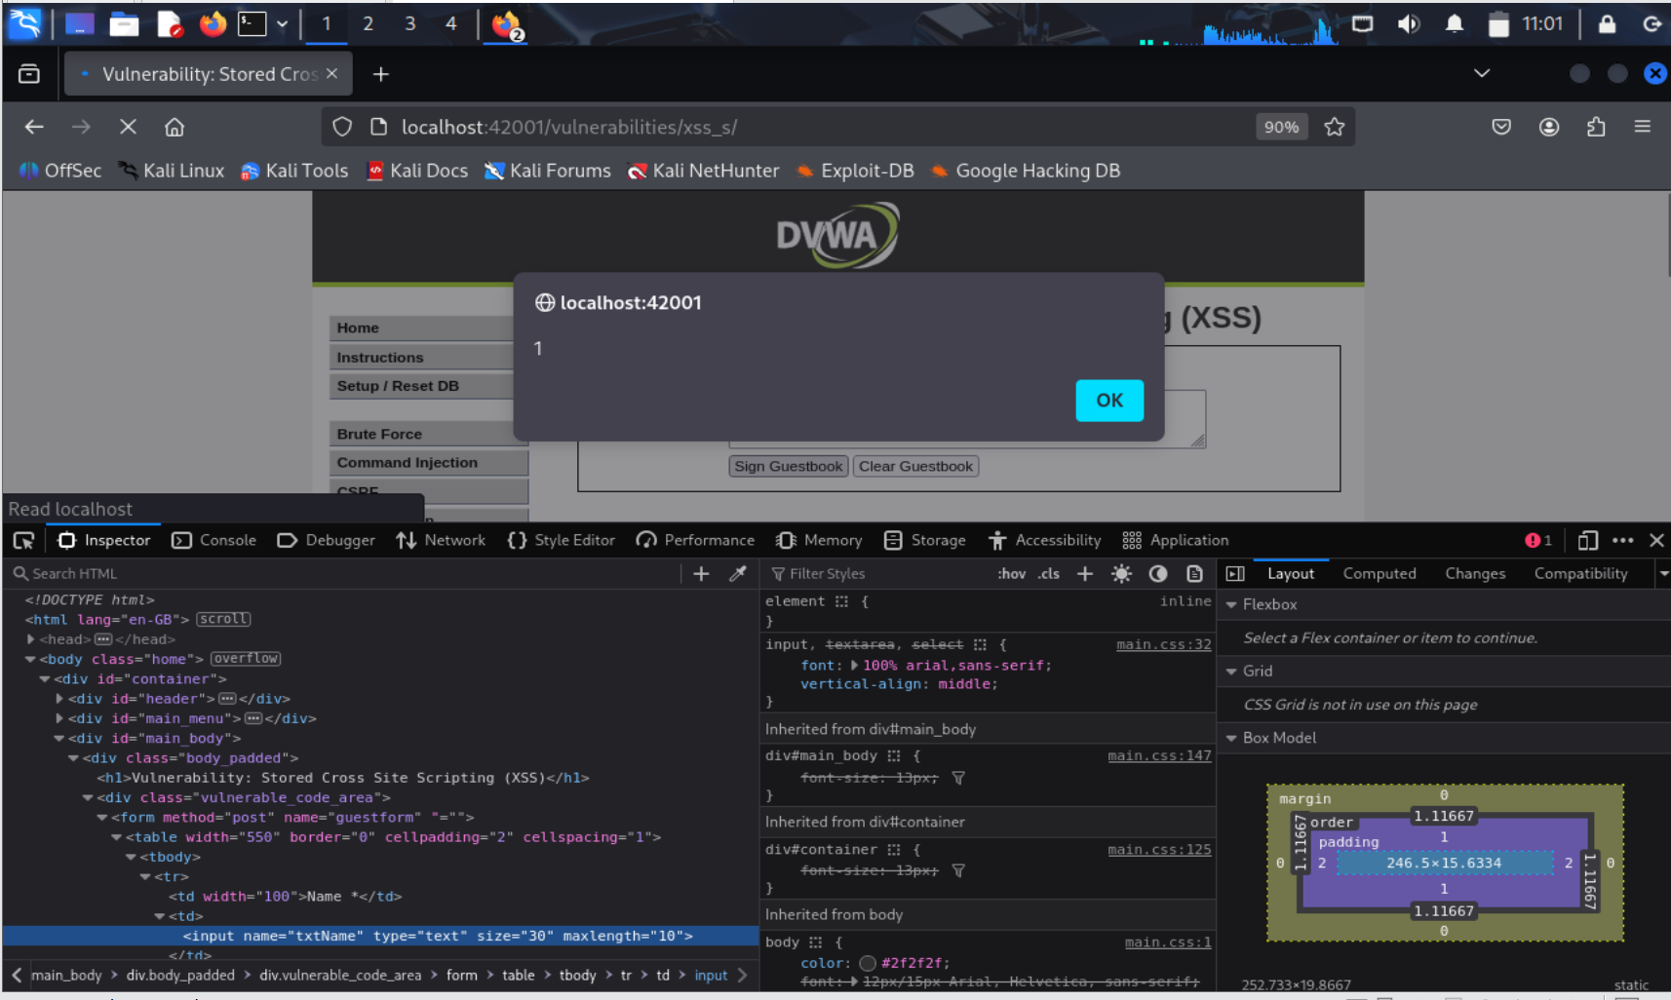This screenshot has width=1671, height=1000.
Task: Toggle Responsive Design Mode
Action: tap(1588, 540)
